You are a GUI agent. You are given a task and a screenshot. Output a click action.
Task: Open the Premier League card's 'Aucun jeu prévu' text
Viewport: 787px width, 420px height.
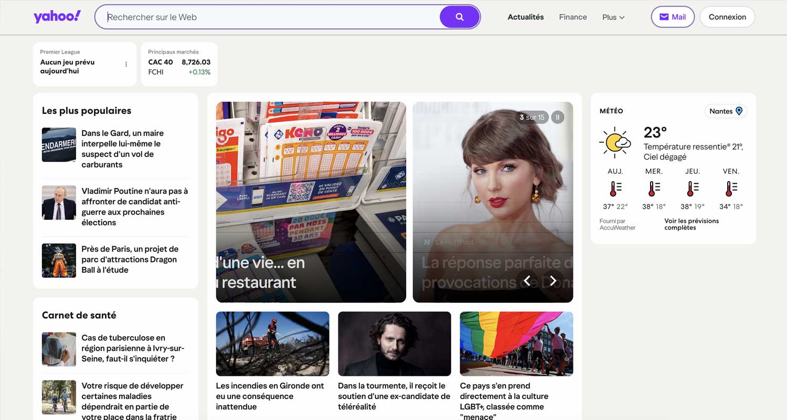pyautogui.click(x=67, y=67)
